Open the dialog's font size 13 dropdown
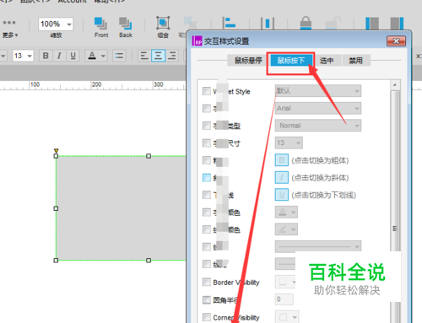 (289, 143)
